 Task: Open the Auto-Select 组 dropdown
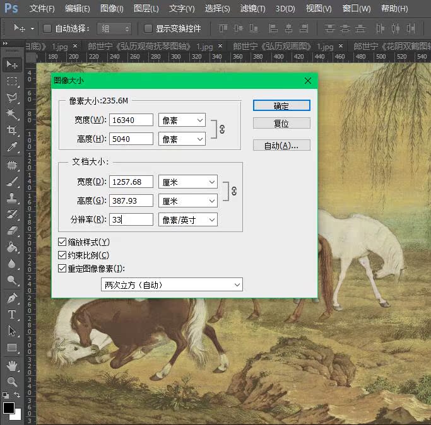coord(114,28)
